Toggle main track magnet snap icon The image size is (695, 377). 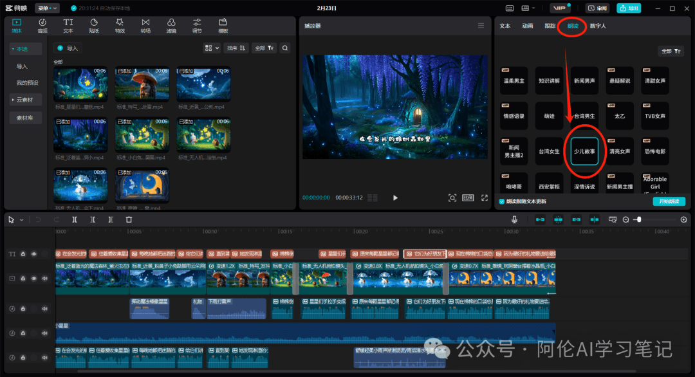[540, 220]
